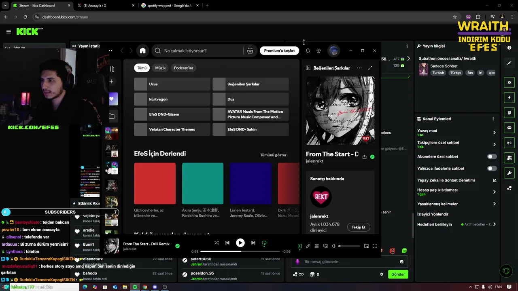The image size is (518, 291).
Task: Open Spotify notifications bell
Action: point(308,51)
